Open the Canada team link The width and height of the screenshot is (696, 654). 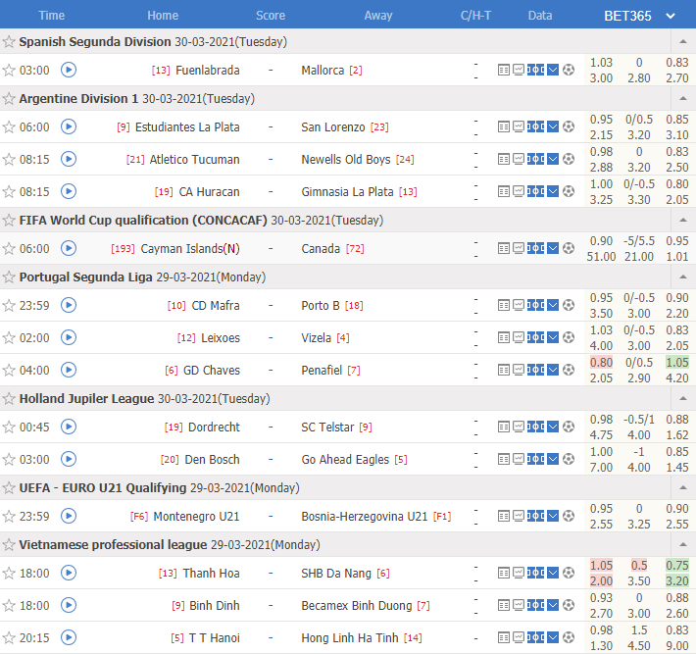(x=321, y=249)
